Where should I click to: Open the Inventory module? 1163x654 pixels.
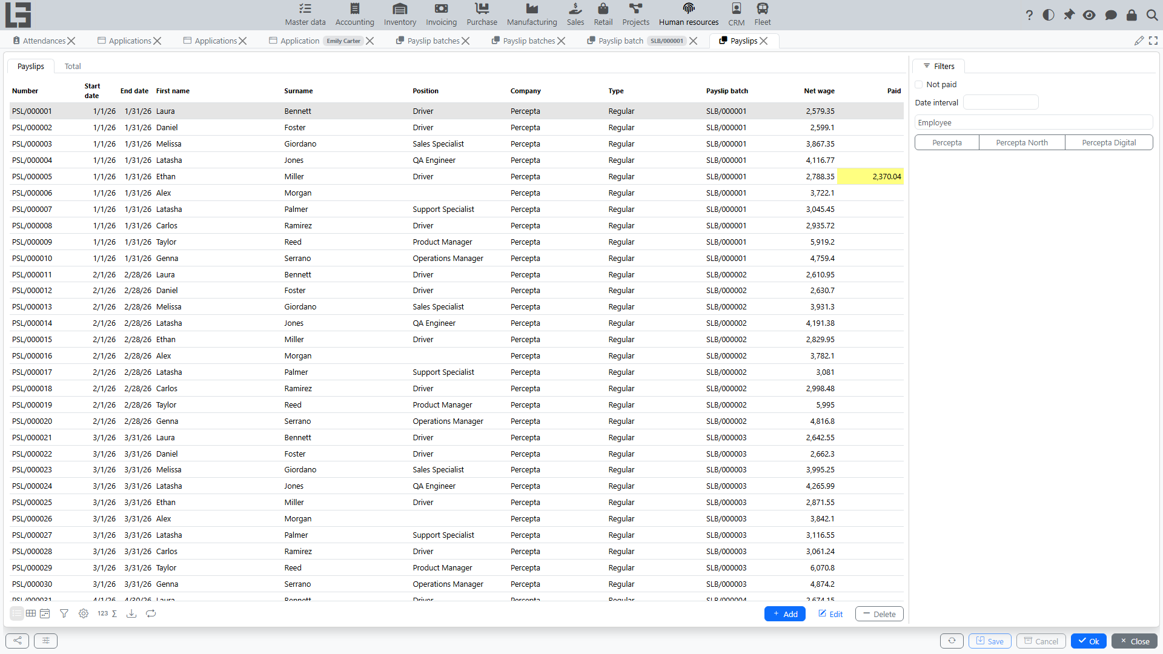click(400, 15)
